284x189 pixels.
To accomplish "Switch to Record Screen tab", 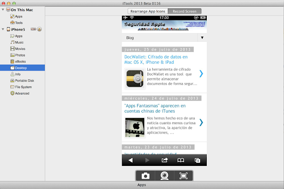I will click(x=185, y=11).
